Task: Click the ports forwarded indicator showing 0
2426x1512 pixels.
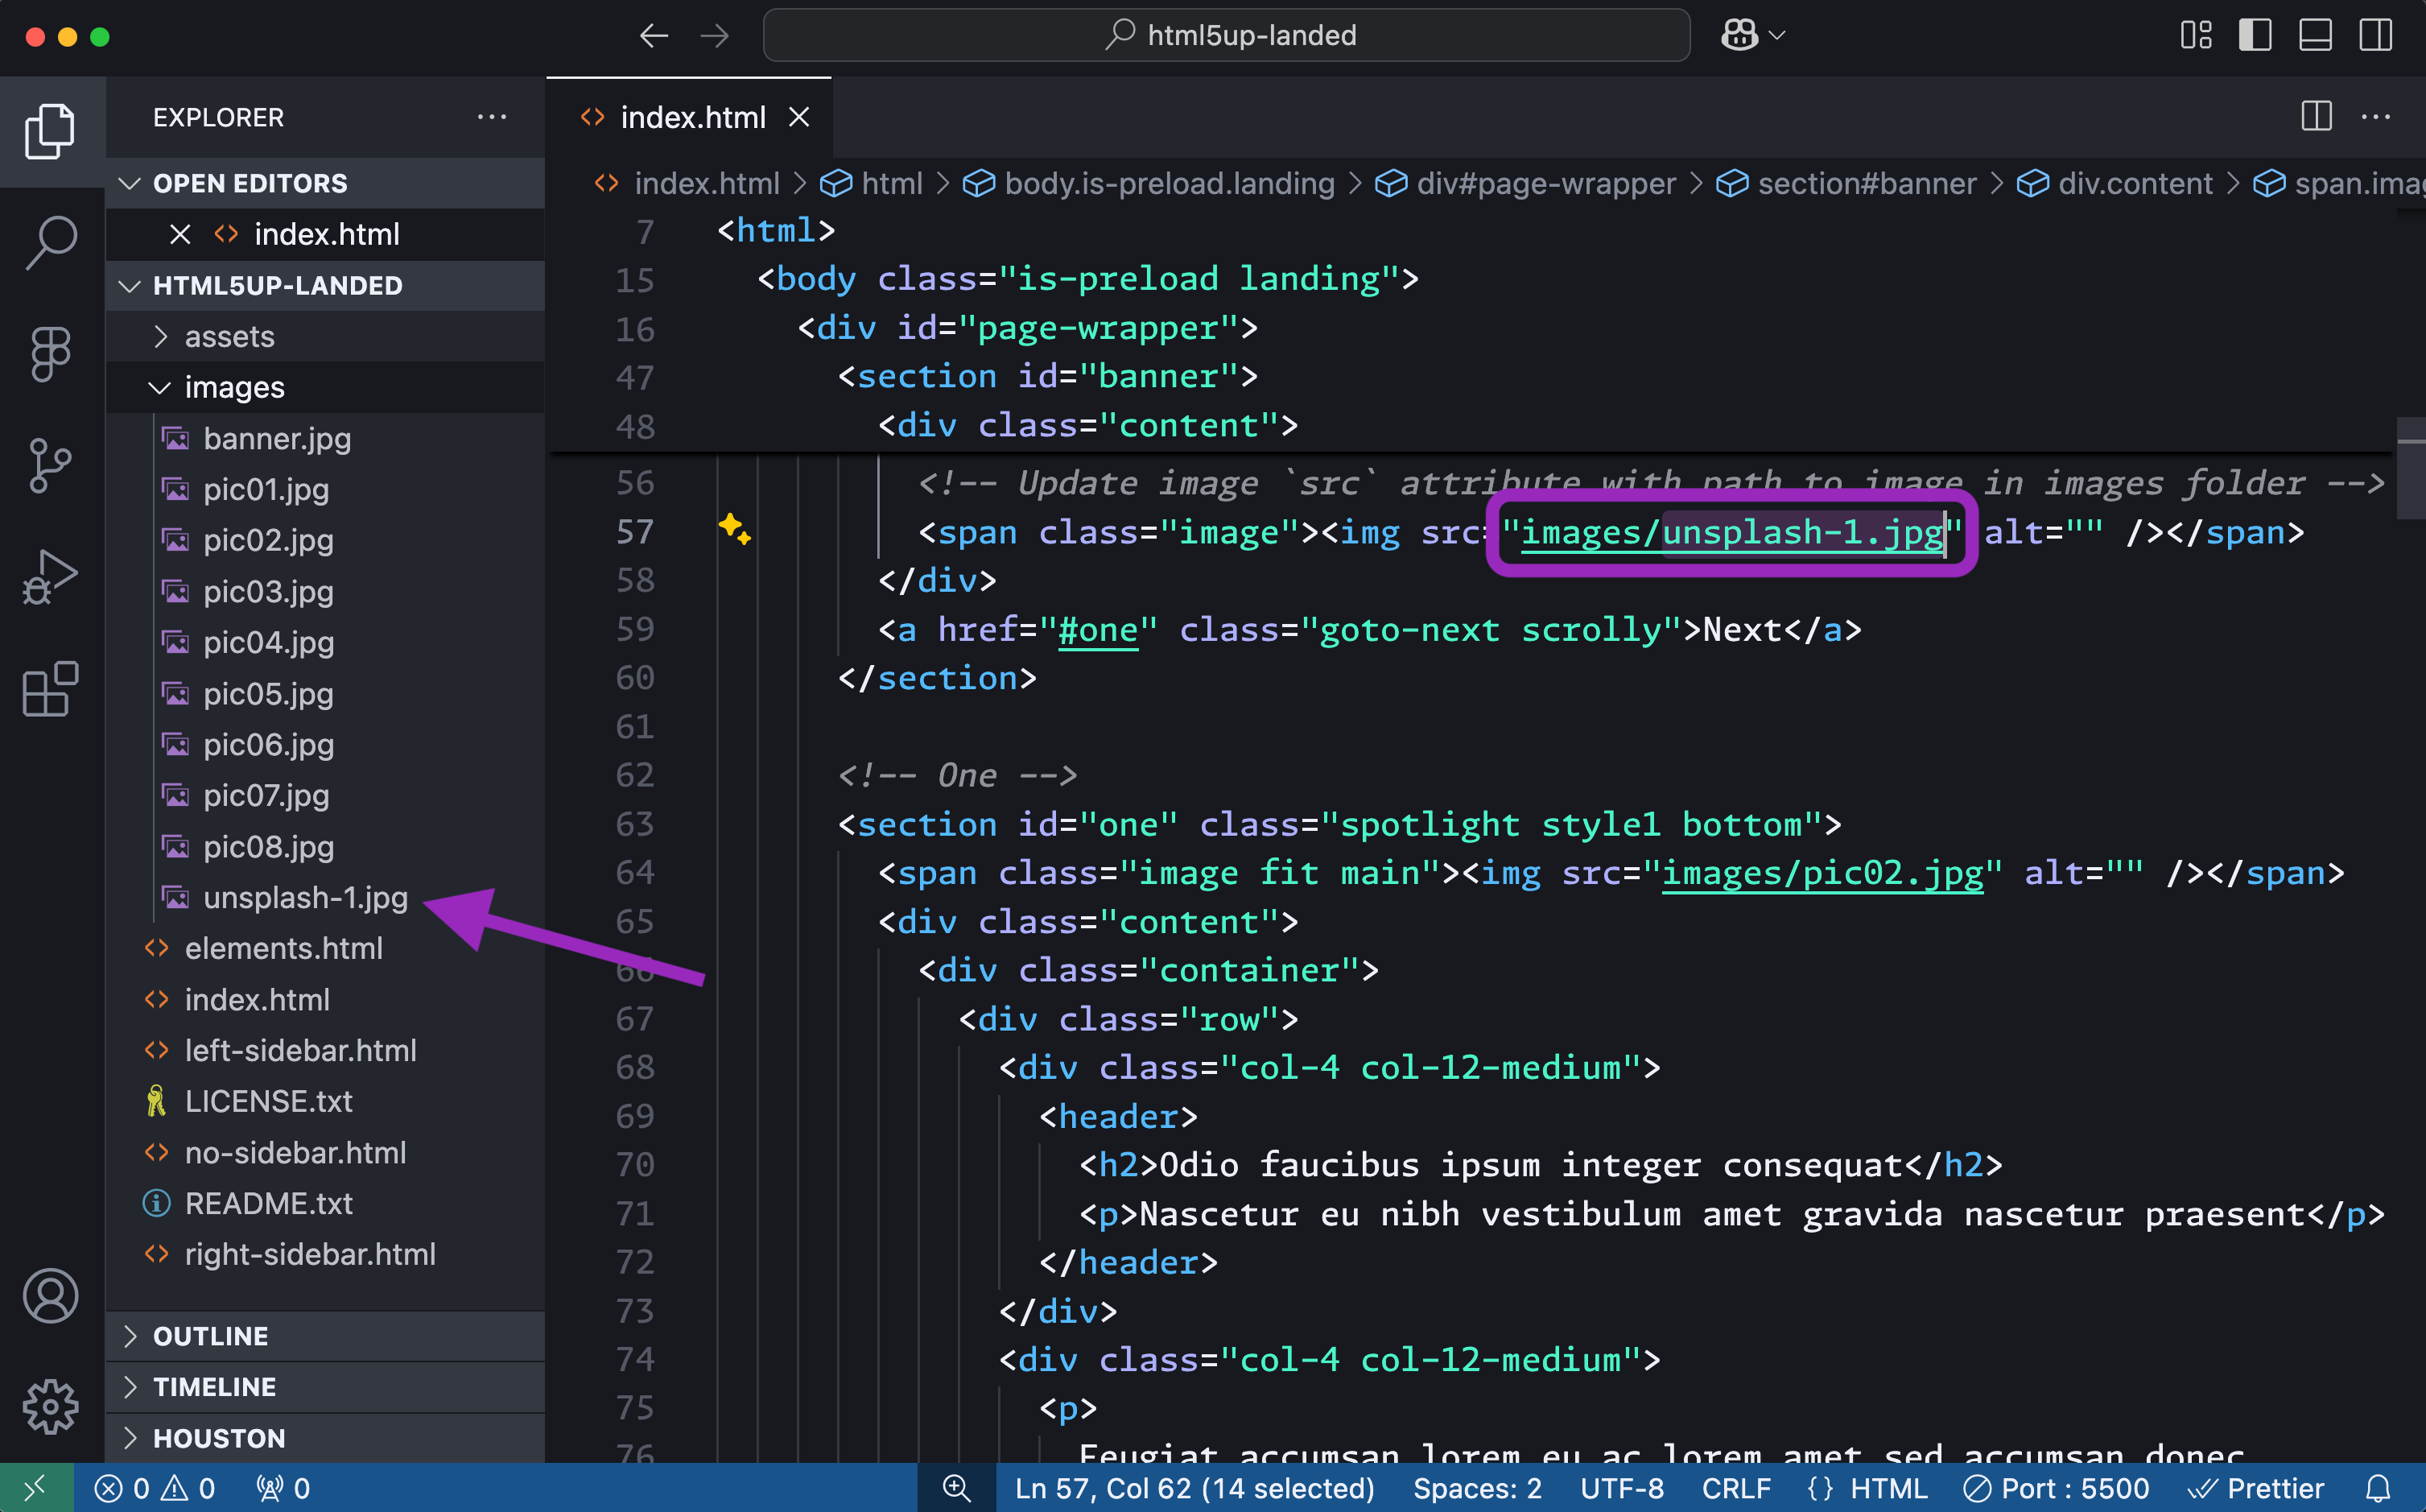Action: 283,1488
